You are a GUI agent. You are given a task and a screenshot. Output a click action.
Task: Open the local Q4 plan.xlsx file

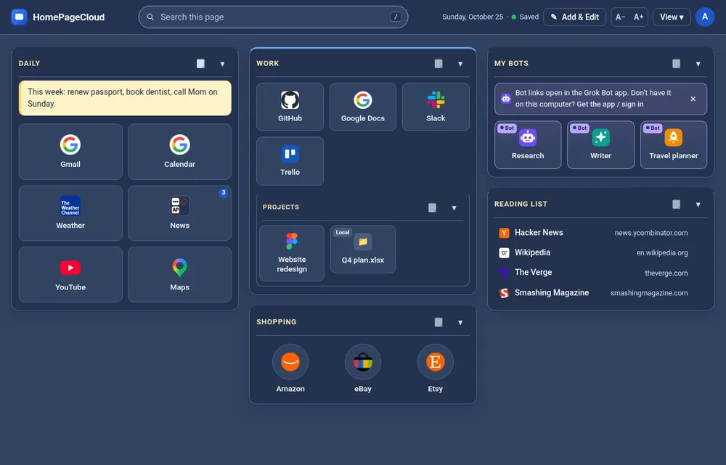point(363,250)
